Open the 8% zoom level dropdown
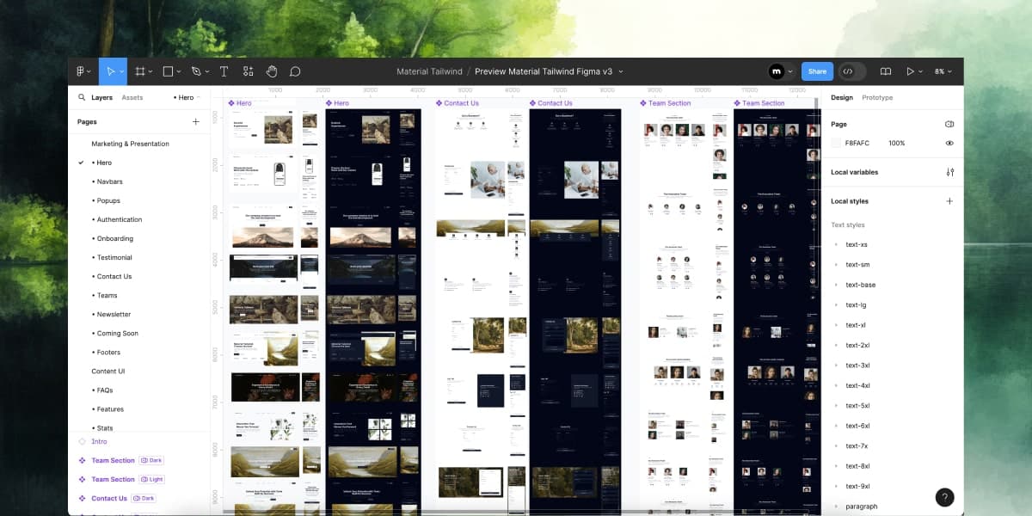This screenshot has height=516, width=1032. 943,71
